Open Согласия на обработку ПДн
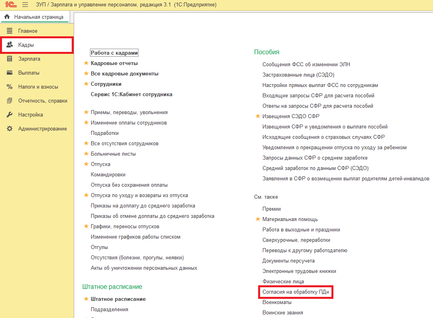Image resolution: width=433 pixels, height=318 pixels. coord(296,292)
